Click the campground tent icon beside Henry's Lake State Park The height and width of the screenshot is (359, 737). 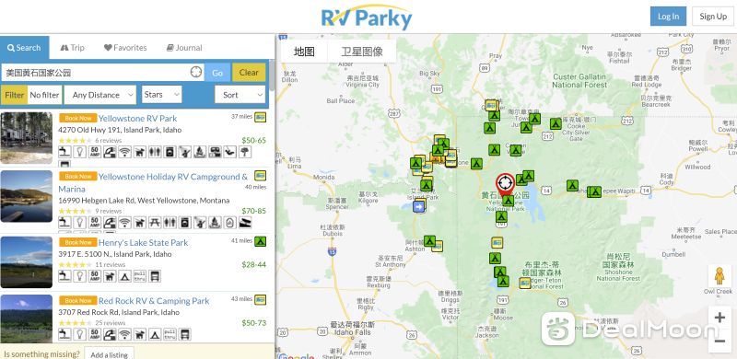click(260, 241)
